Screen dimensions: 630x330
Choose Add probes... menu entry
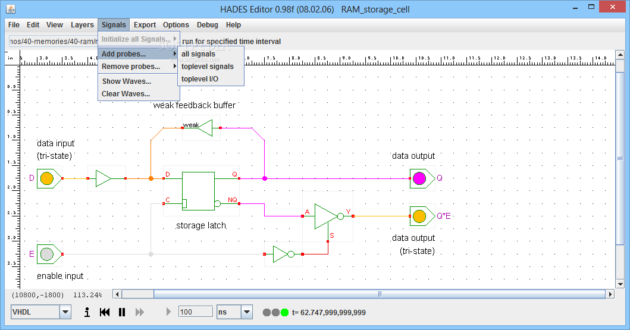(139, 54)
